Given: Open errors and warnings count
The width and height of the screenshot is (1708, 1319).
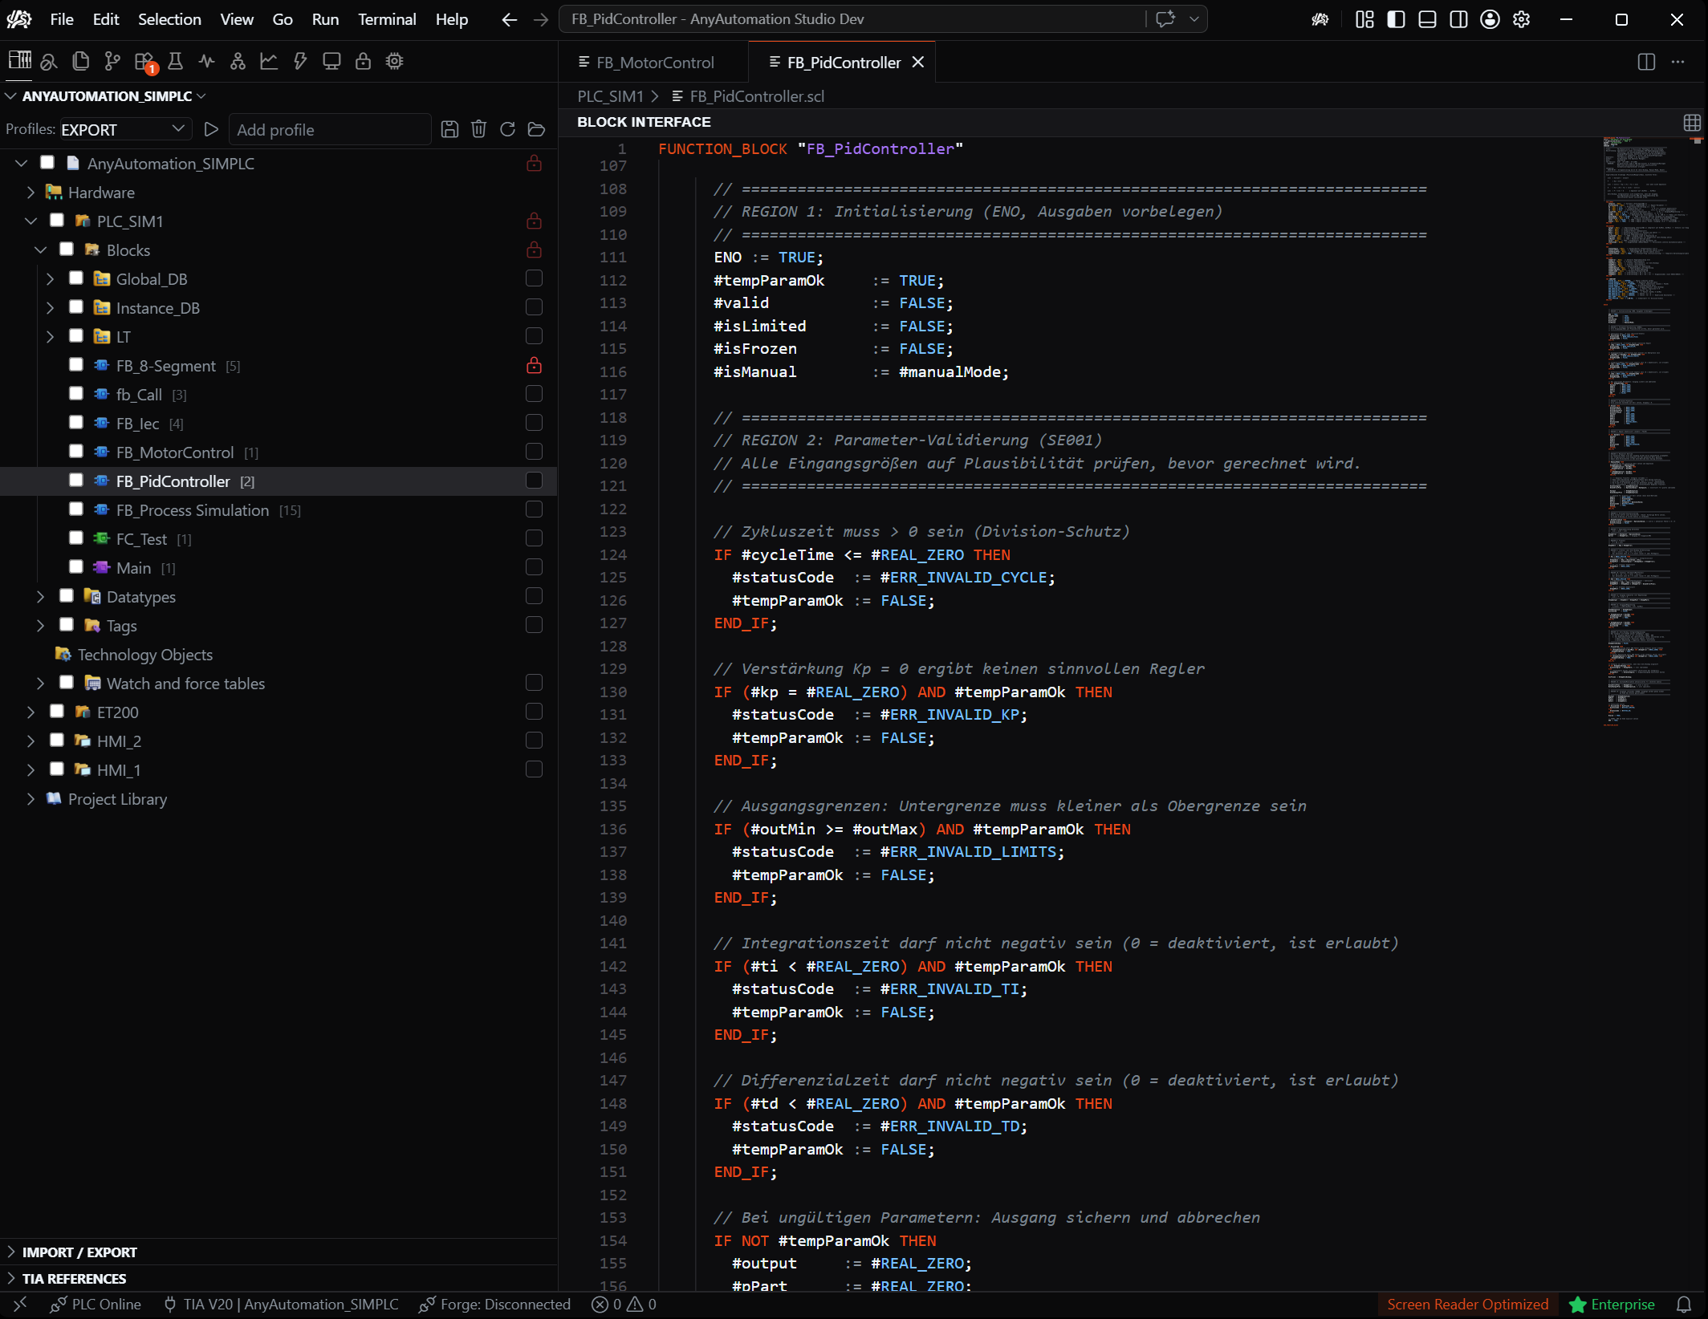Looking at the screenshot, I should 624,1305.
